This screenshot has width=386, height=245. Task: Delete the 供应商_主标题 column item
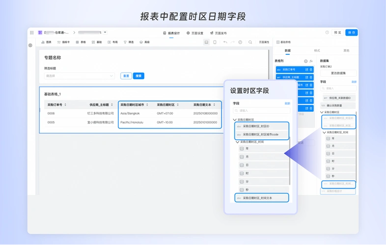tap(311, 77)
